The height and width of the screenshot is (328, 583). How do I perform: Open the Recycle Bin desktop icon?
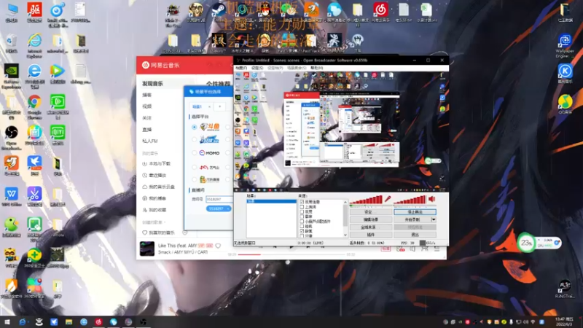pos(12,43)
